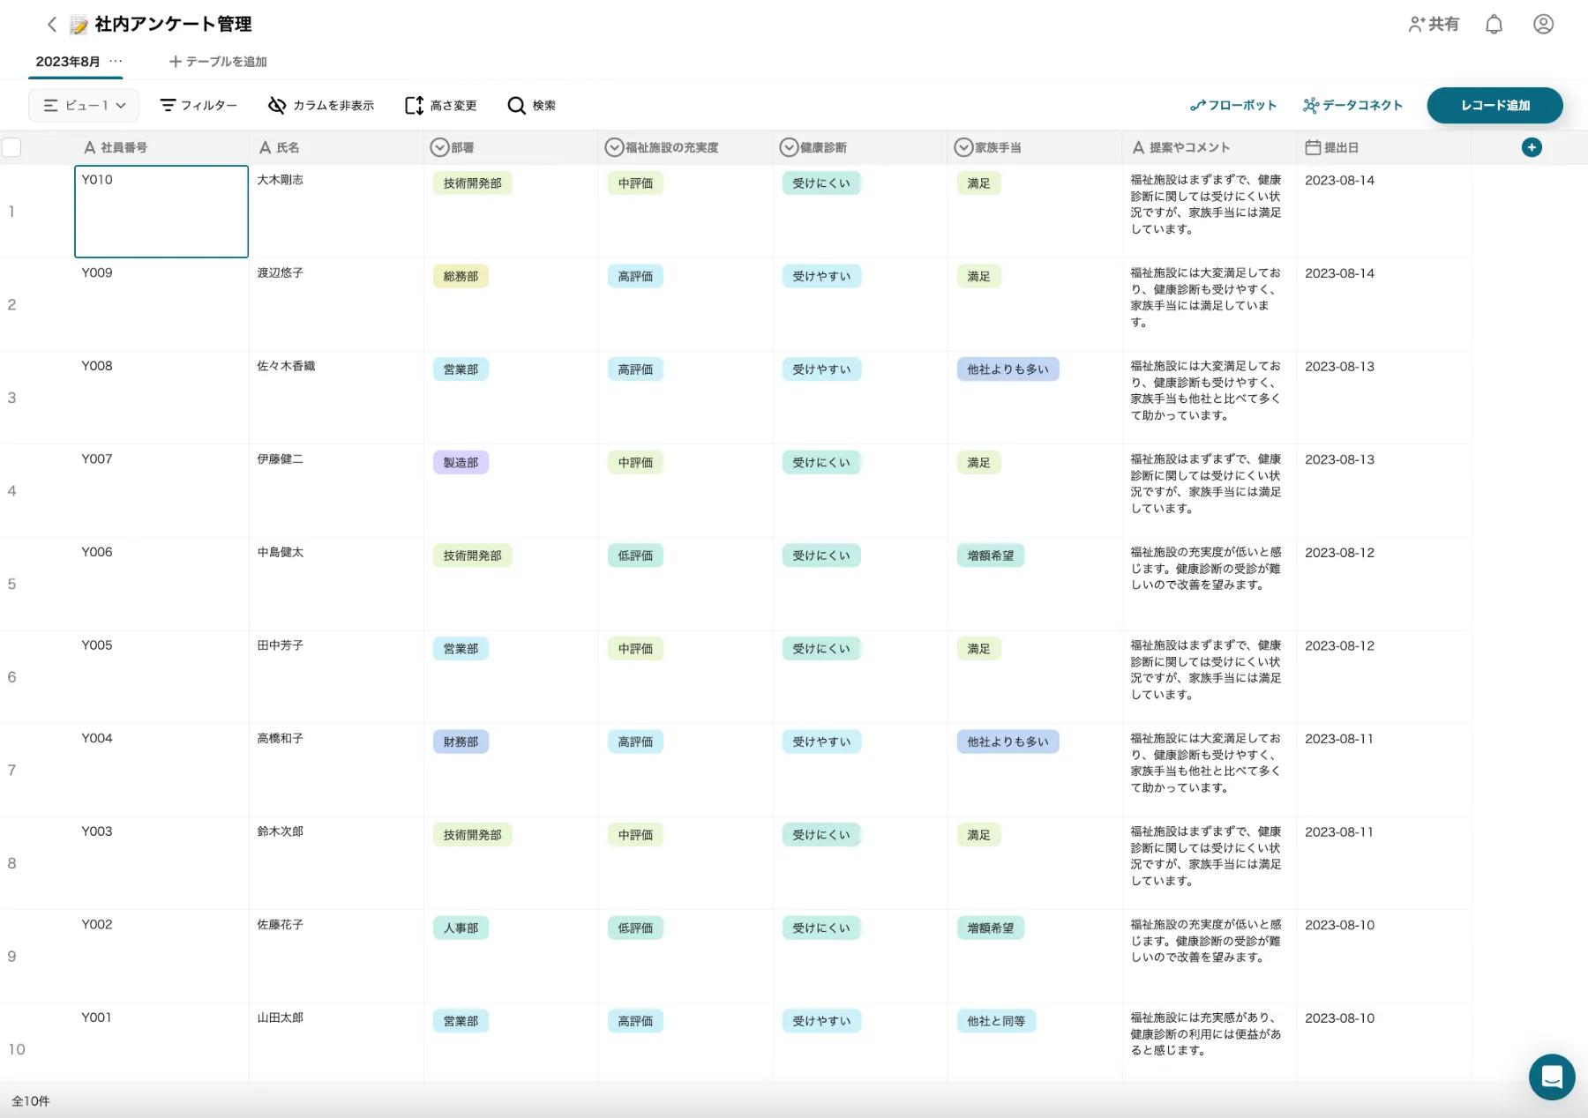Click 高さ変更 row height tool

point(440,106)
